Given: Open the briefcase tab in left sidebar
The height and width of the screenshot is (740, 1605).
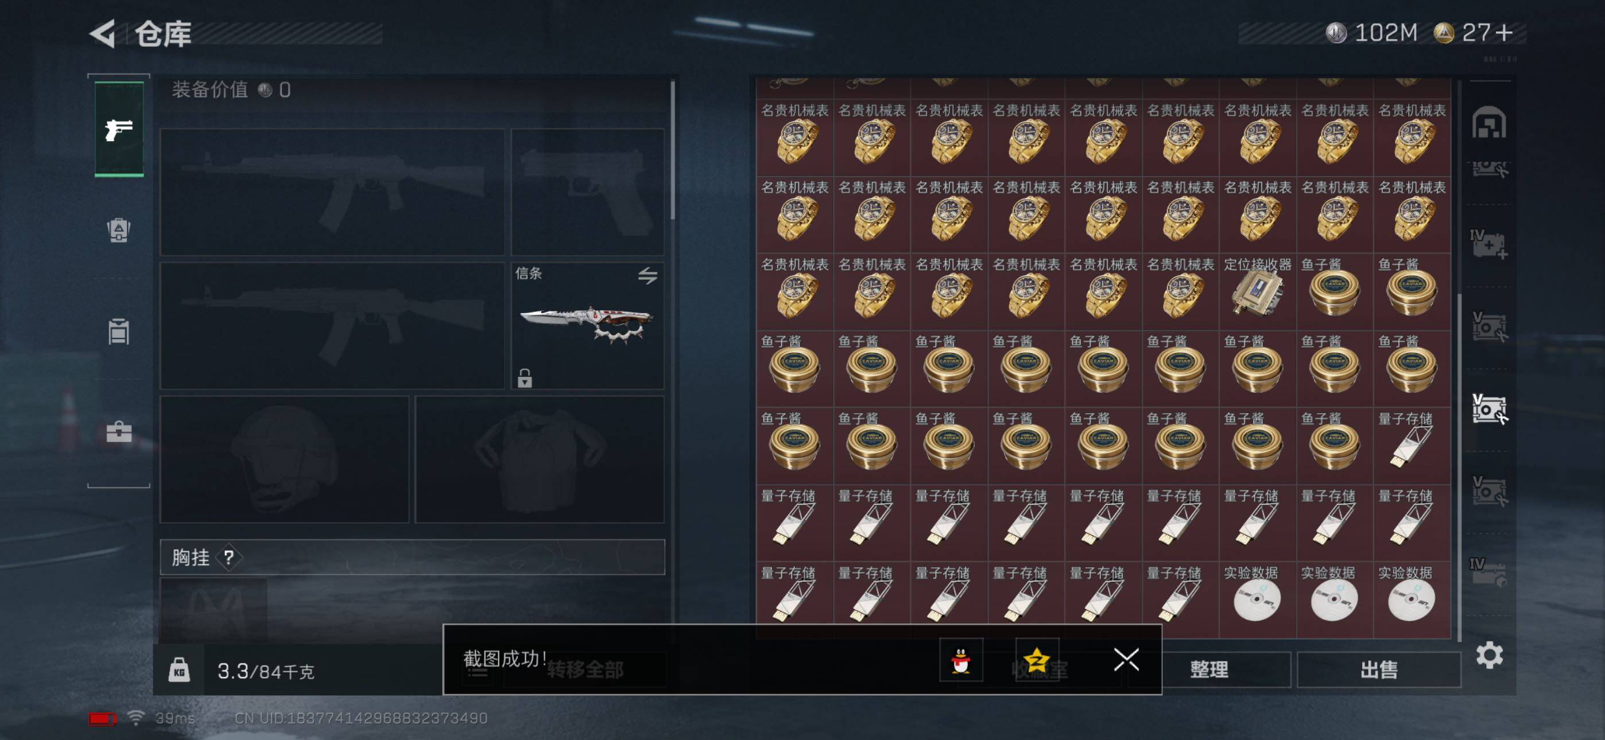Looking at the screenshot, I should (x=118, y=431).
